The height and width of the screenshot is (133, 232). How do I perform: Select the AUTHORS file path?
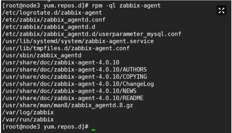pyautogui.click(x=74, y=70)
